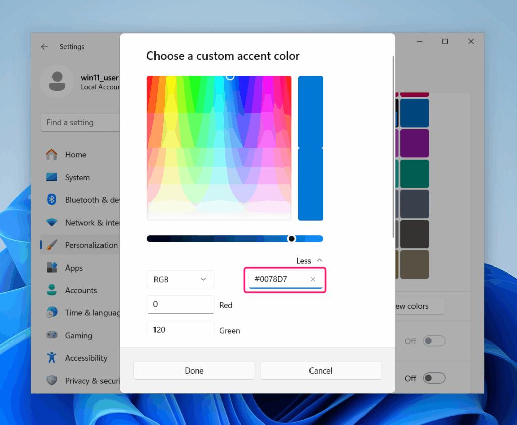Click the partially hidden View colors button
Image resolution: width=517 pixels, height=425 pixels.
(421, 306)
